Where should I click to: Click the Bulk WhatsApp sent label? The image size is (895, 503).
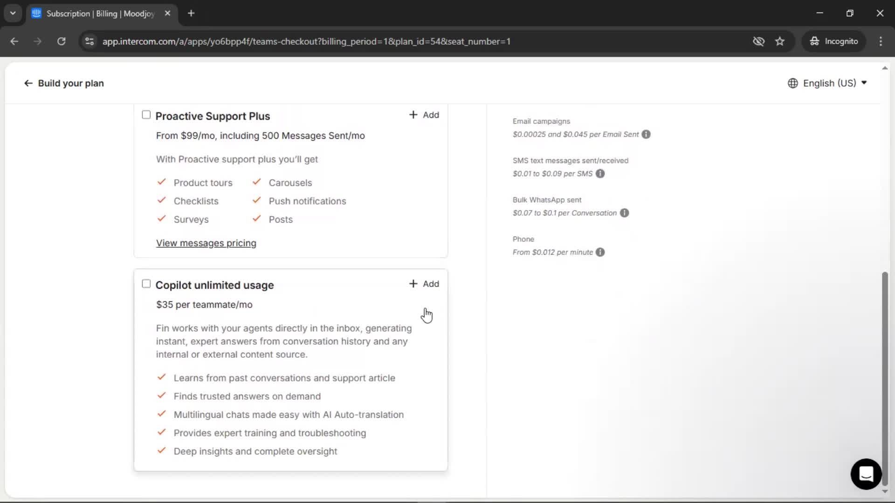[x=547, y=200]
